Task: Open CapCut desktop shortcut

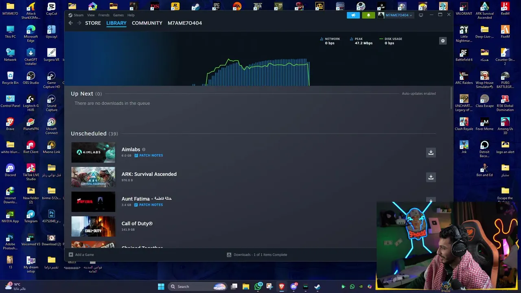Action: pyautogui.click(x=51, y=9)
